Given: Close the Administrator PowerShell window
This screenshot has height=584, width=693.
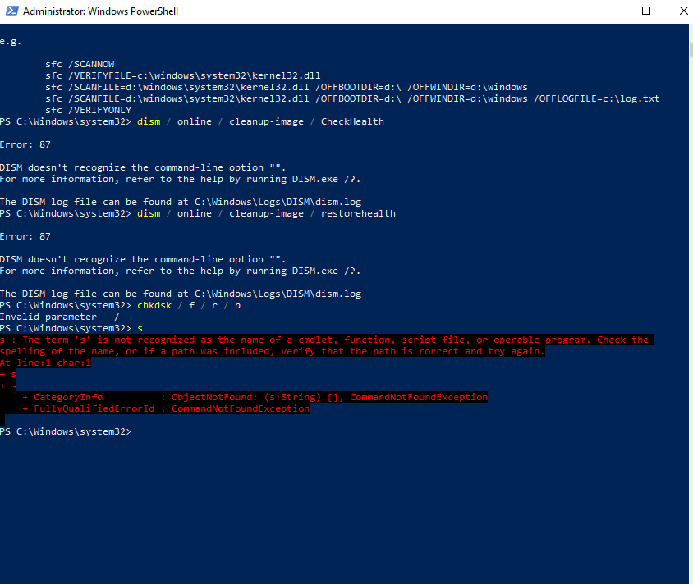Looking at the screenshot, I should click(682, 11).
